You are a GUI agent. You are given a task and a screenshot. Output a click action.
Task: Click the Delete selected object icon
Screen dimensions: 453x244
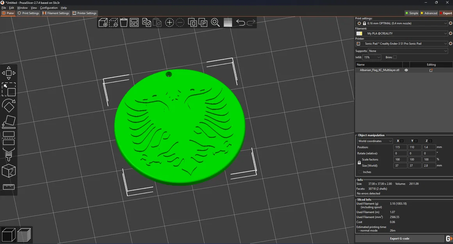(x=113, y=23)
